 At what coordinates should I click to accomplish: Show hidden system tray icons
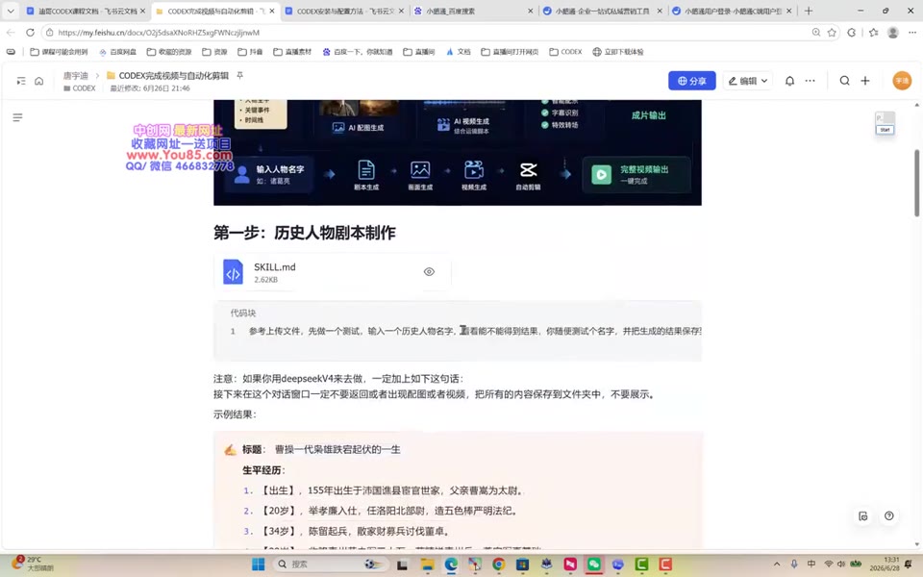[777, 564]
